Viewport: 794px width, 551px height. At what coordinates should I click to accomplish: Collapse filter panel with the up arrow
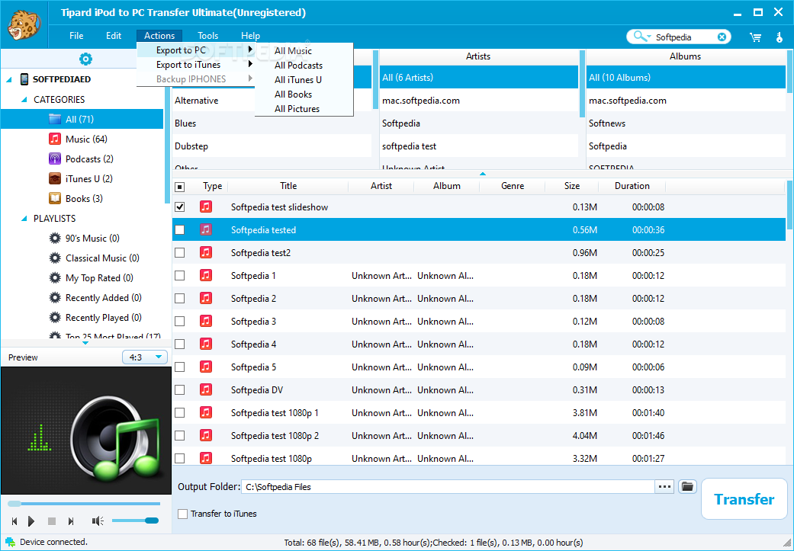pyautogui.click(x=483, y=174)
